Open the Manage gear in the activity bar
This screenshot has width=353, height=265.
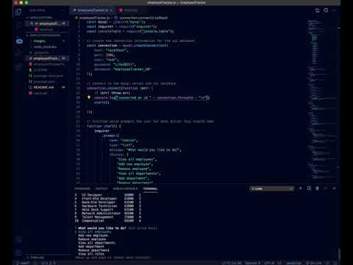click(18, 252)
